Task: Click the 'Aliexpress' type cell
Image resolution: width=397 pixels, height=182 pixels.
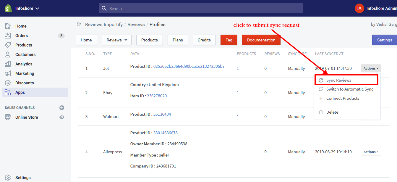Action: 112,152
